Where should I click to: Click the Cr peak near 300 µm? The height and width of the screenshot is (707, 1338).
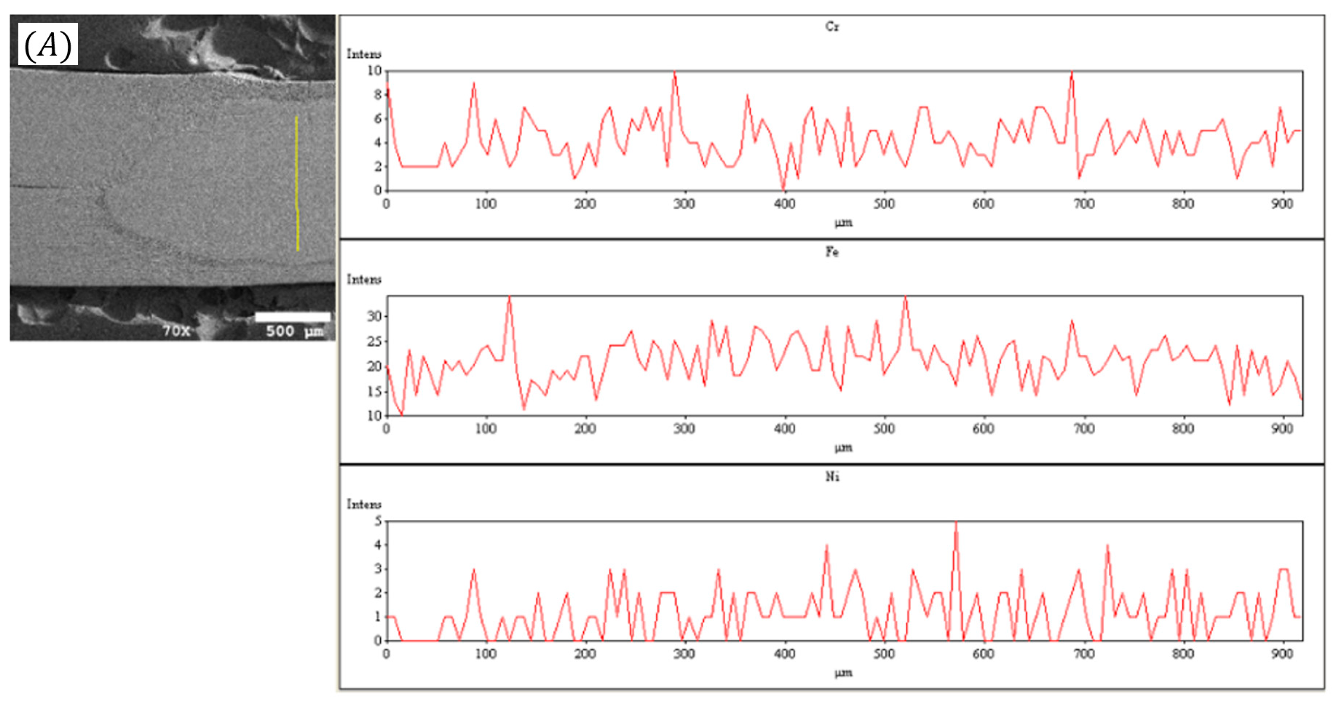(x=674, y=73)
